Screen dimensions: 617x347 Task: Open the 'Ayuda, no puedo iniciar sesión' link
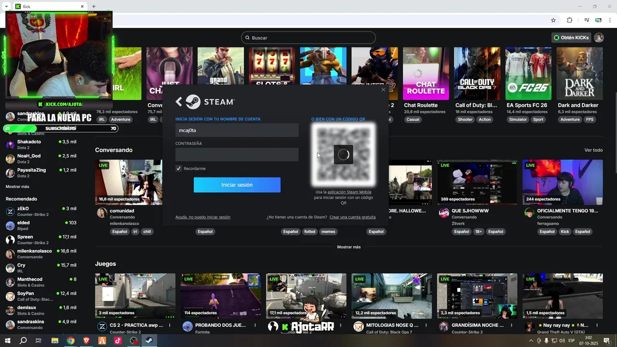[203, 217]
